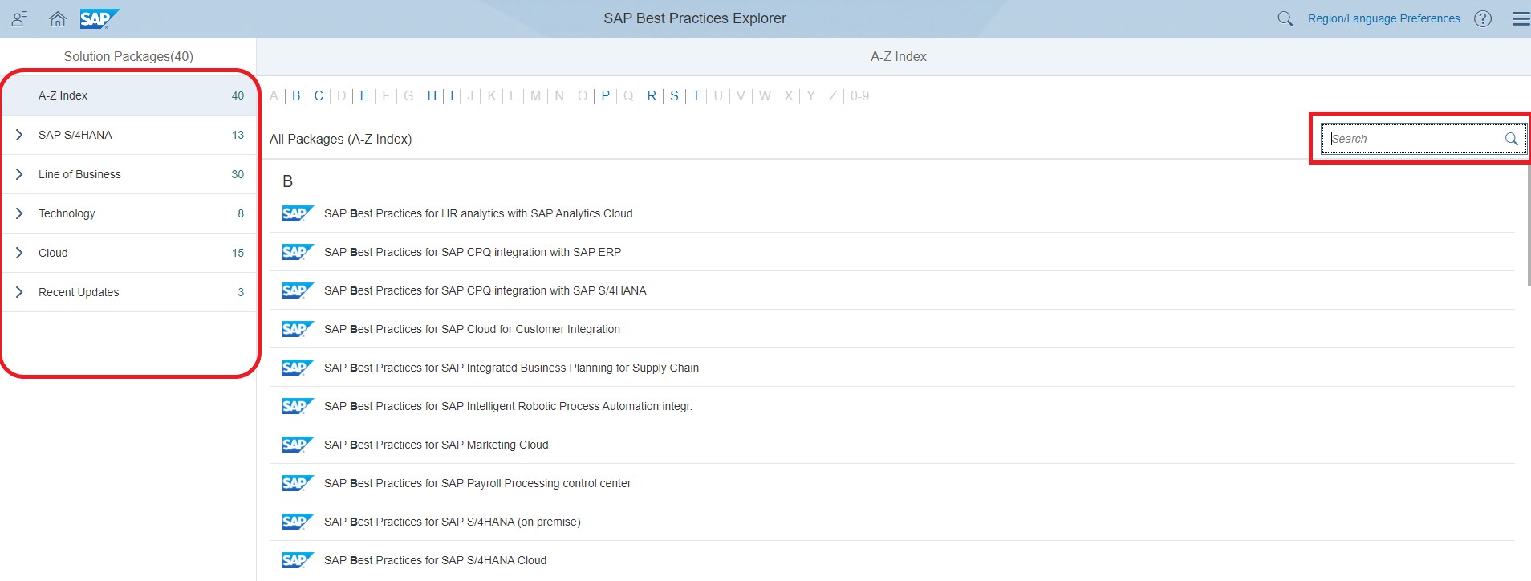The image size is (1531, 581).
Task: Click the user profile icon
Action: [x=19, y=18]
